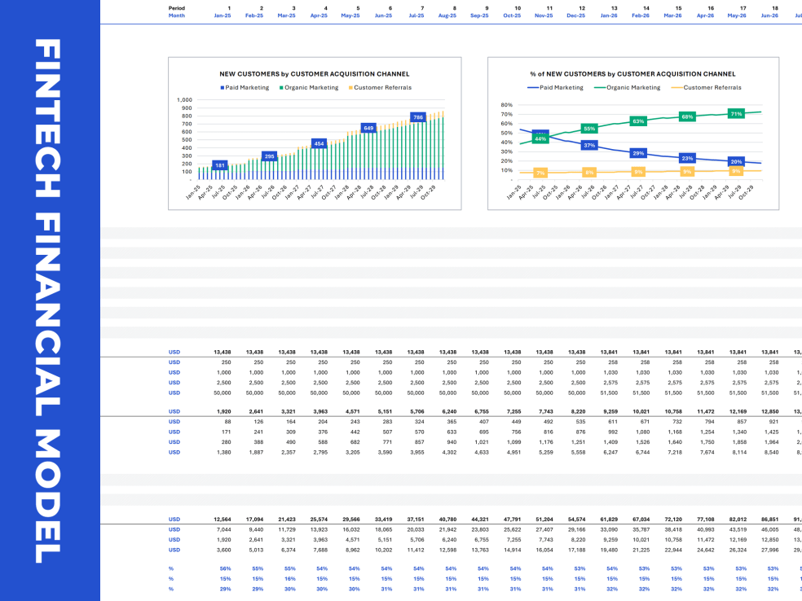This screenshot has height=601, width=802.
Task: Click the Paid Marketing legend marker in bar chart
Action: pos(222,88)
